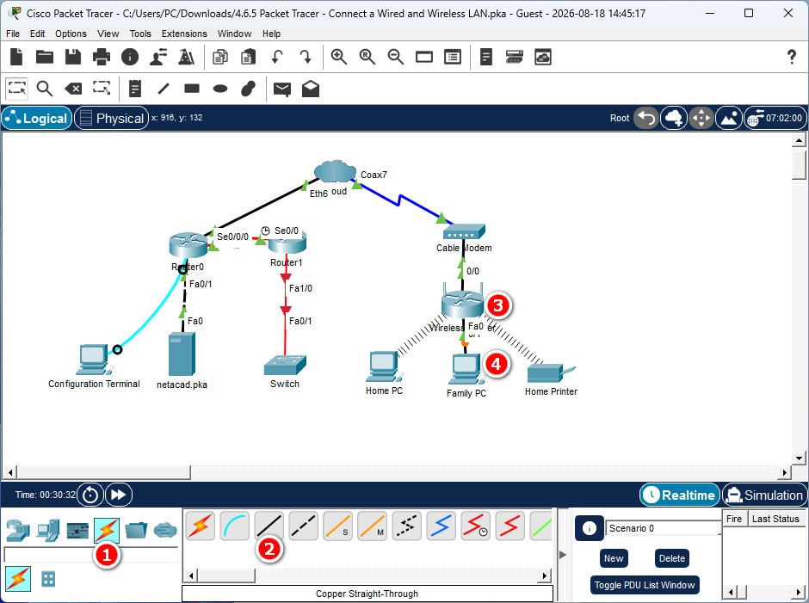Choose the Select tool
Image resolution: width=809 pixels, height=603 pixels.
point(17,89)
